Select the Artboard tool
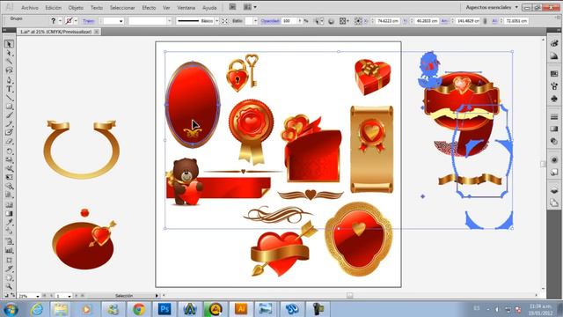Image resolution: width=563 pixels, height=317 pixels. click(9, 261)
